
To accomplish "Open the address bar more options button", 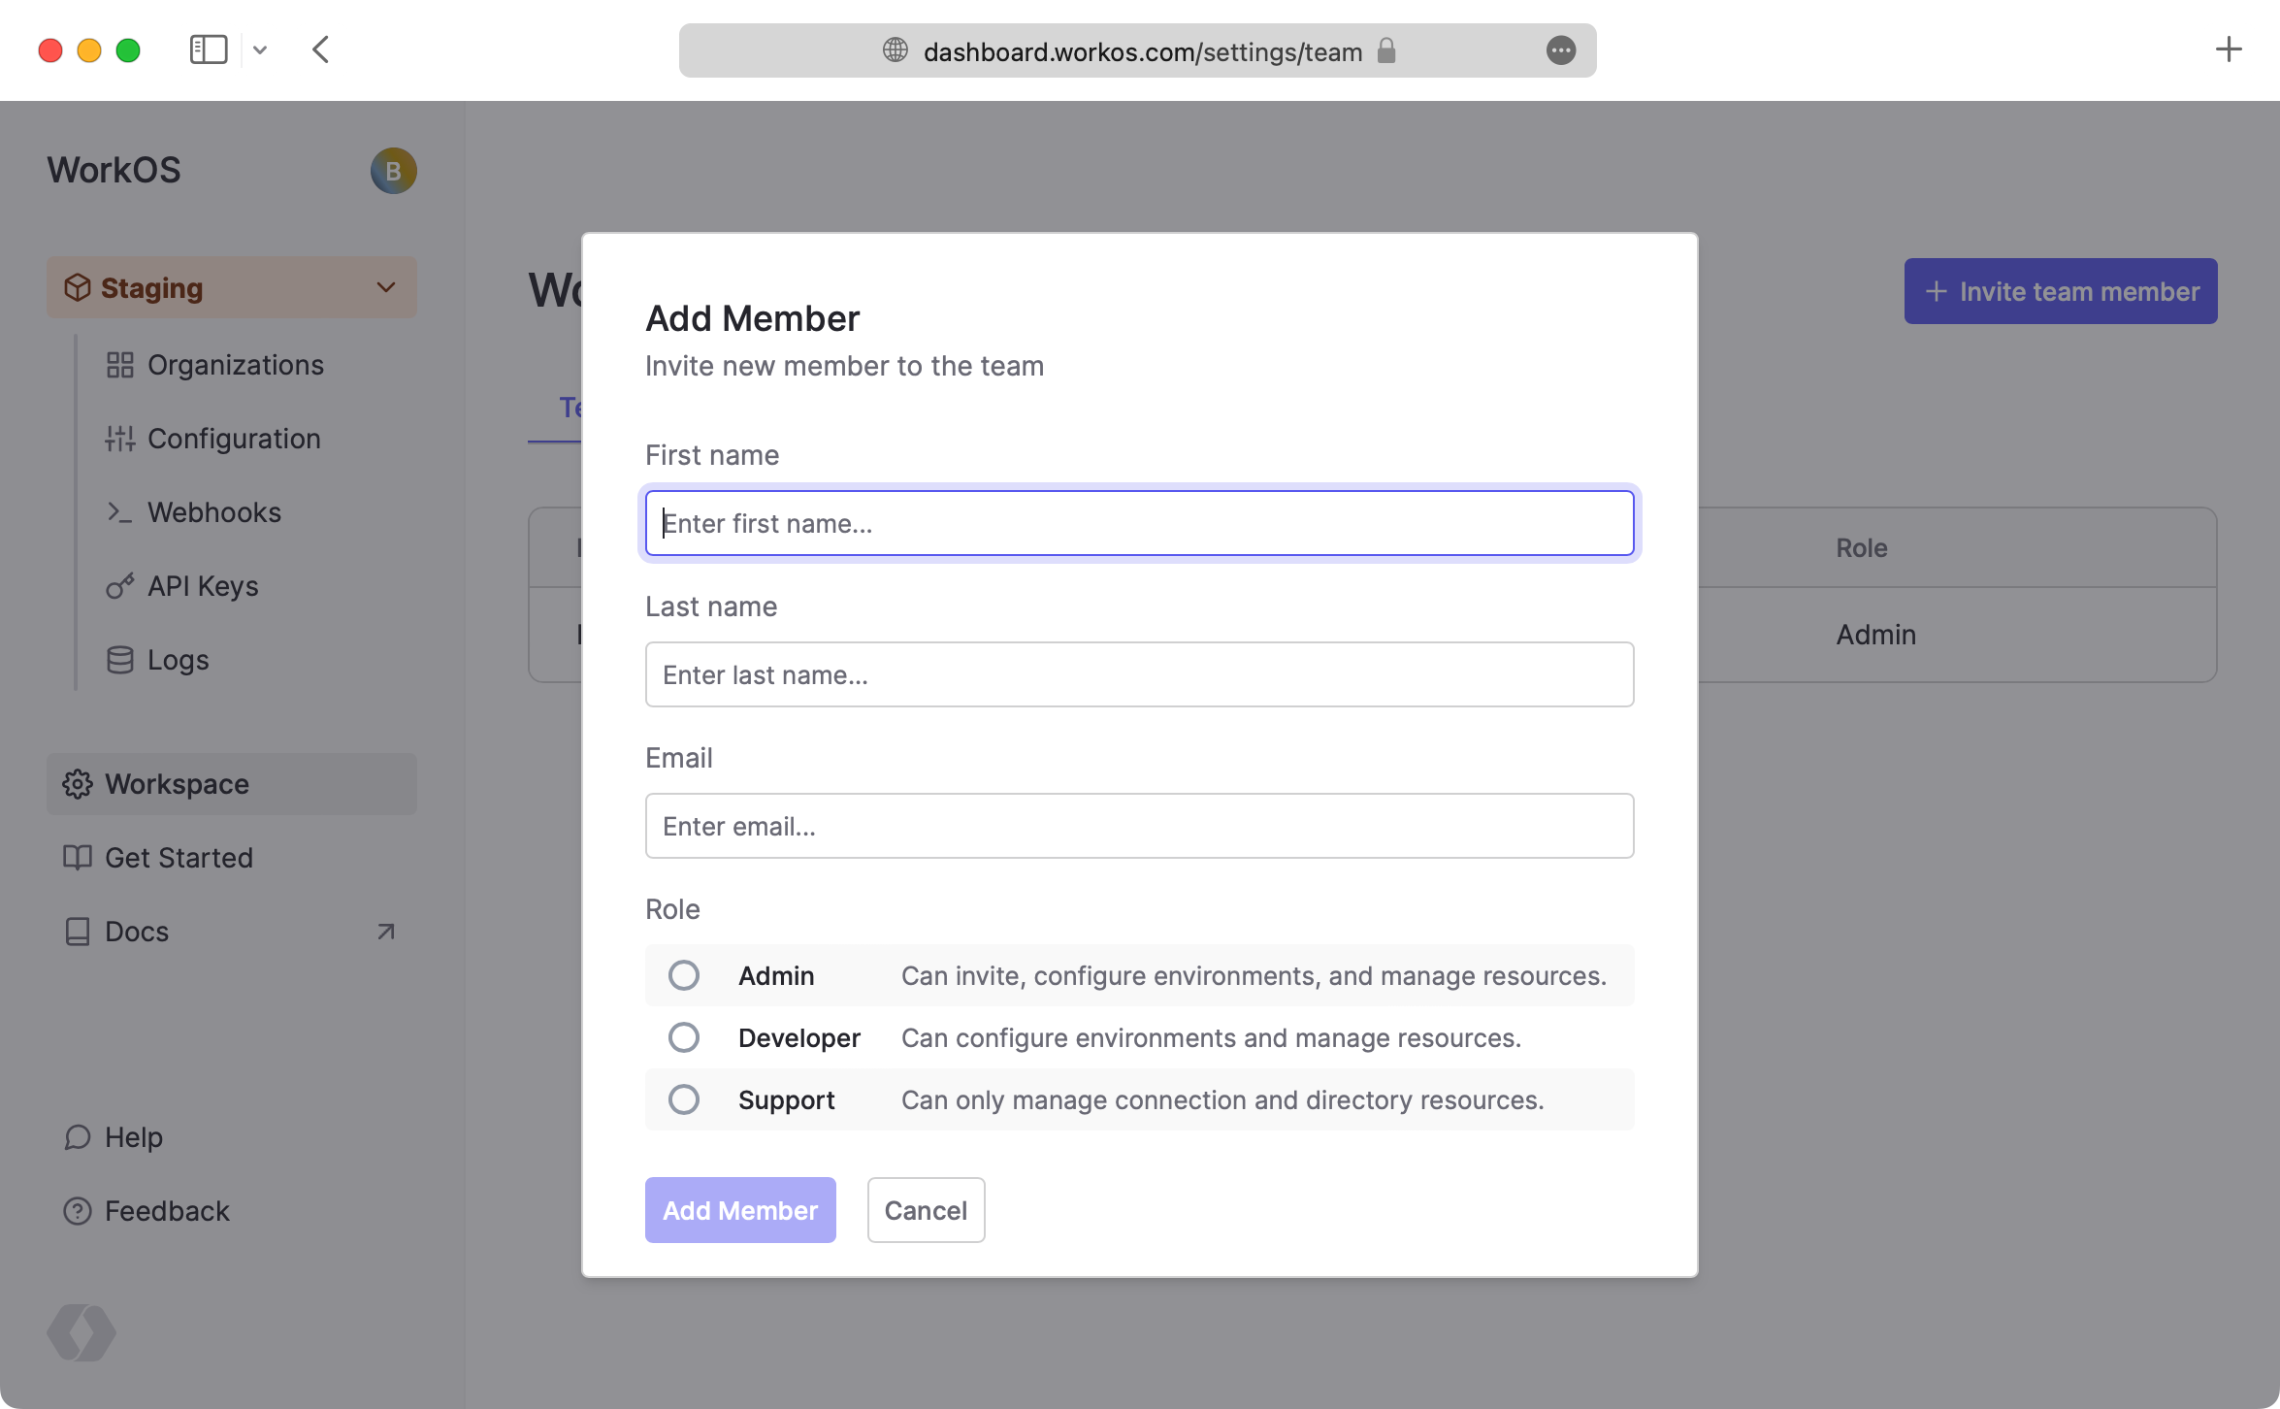I will 1560,50.
